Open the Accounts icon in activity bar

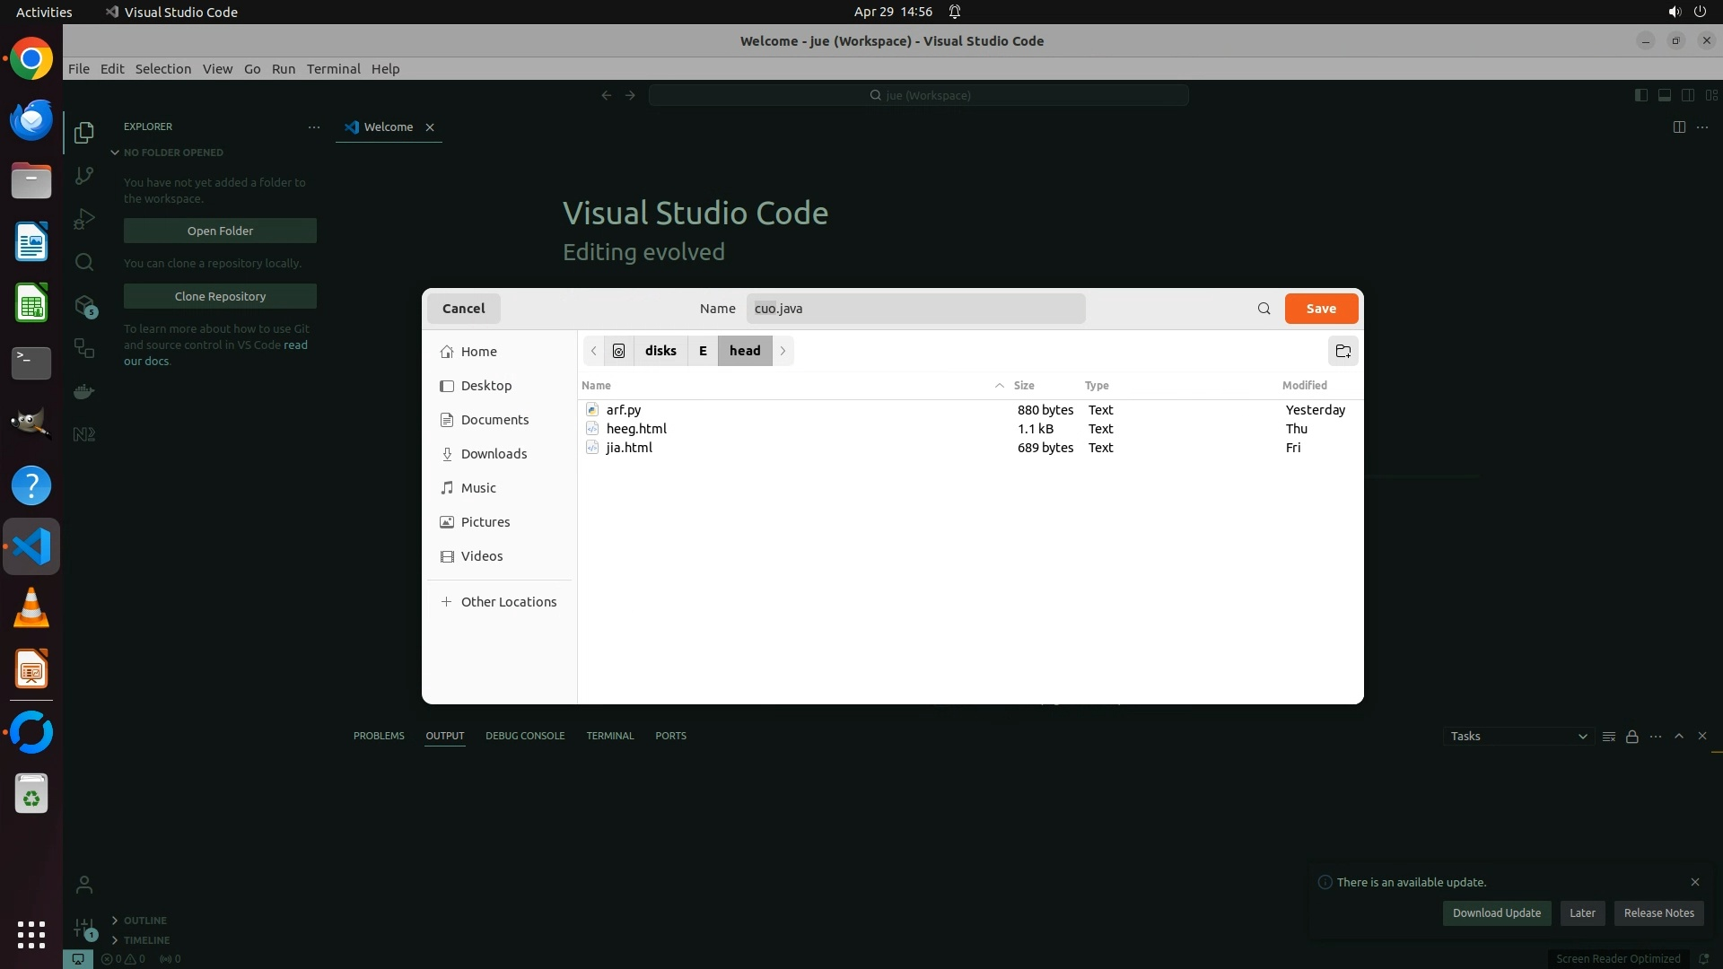coord(84,885)
